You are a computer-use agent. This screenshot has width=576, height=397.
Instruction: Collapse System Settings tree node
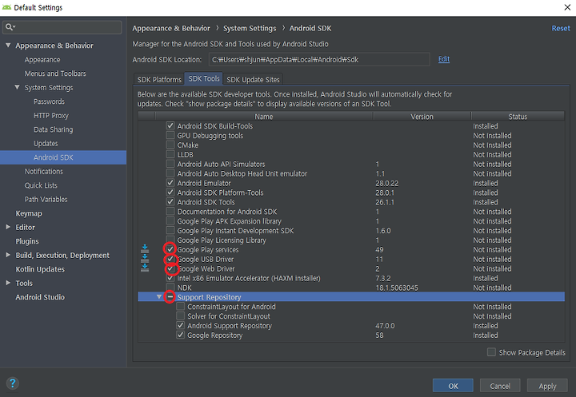point(18,87)
